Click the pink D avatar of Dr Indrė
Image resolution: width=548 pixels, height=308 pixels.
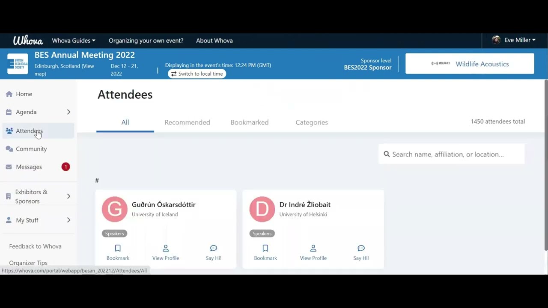click(262, 209)
